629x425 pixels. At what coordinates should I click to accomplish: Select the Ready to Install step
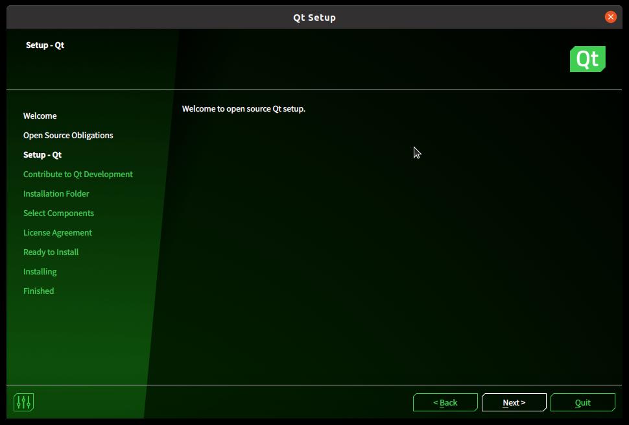51,252
